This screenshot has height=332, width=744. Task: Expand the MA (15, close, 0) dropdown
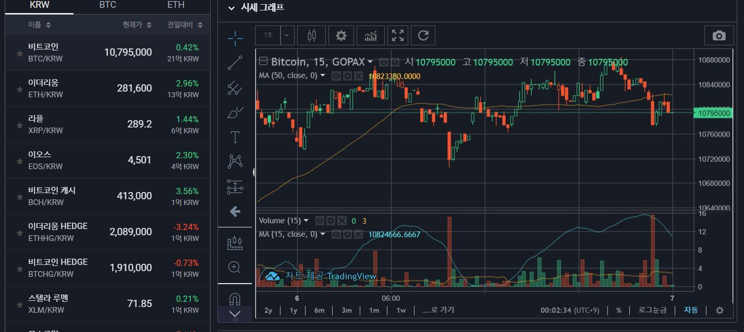[323, 234]
